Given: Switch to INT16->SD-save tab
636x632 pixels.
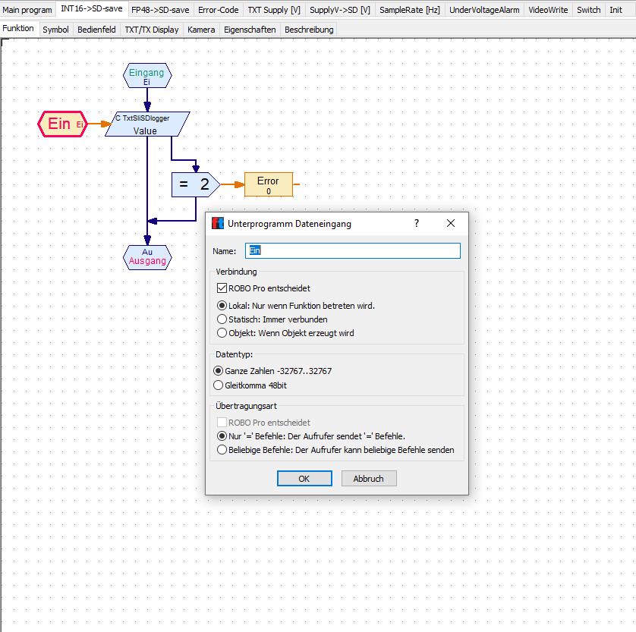Looking at the screenshot, I should (x=92, y=8).
